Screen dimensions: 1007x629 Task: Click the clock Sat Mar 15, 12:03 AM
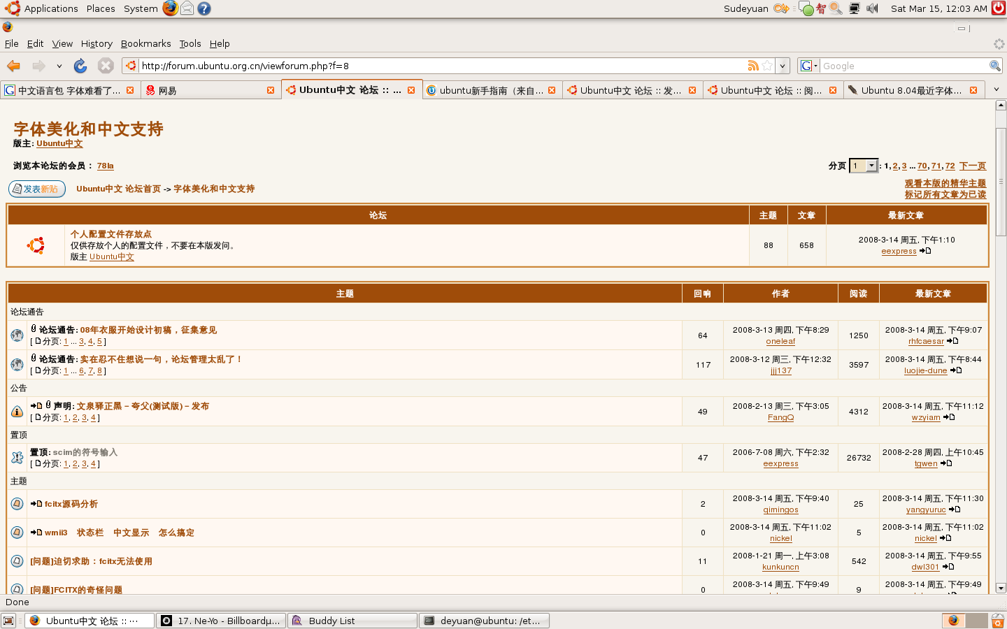click(x=938, y=8)
